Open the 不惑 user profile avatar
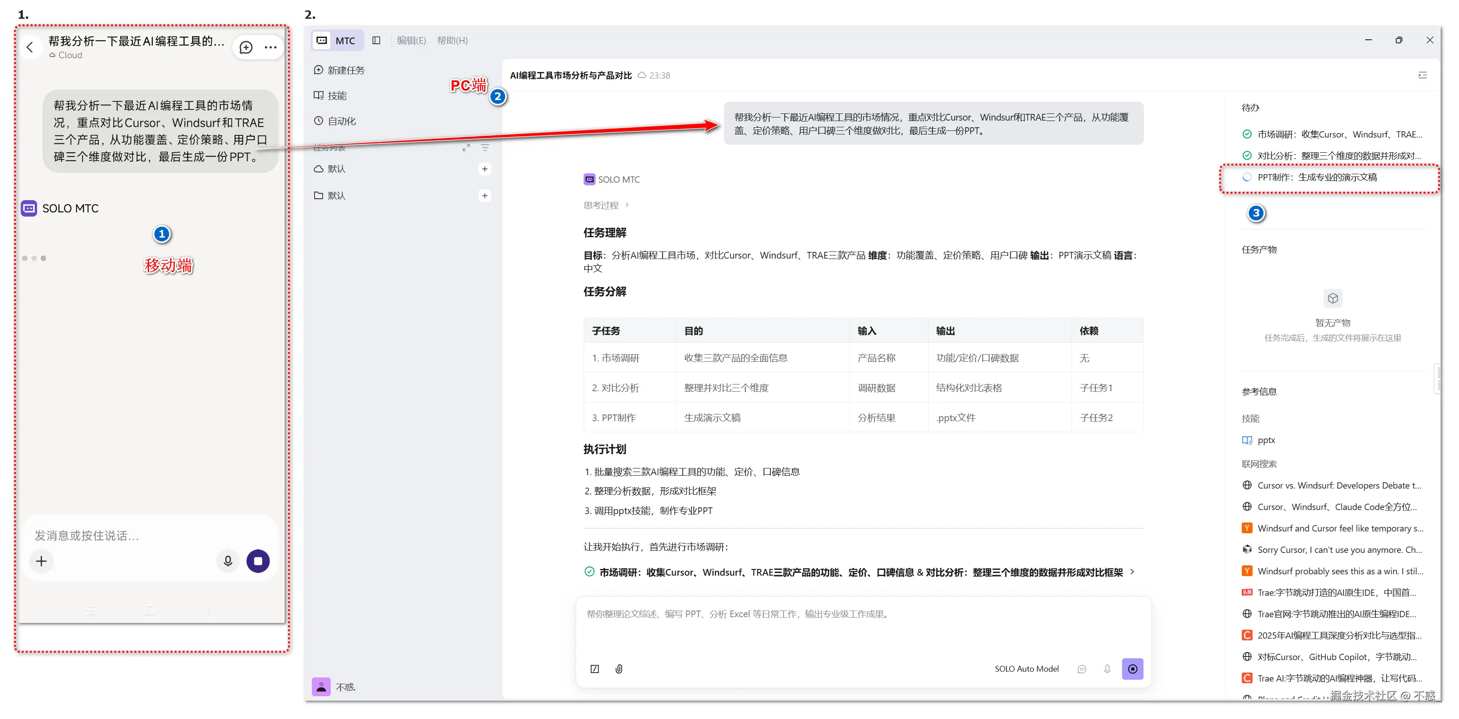Viewport: 1459px width, 719px height. point(321,687)
